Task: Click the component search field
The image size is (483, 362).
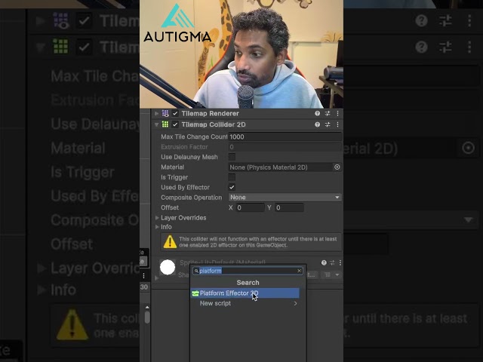Action: click(x=248, y=271)
